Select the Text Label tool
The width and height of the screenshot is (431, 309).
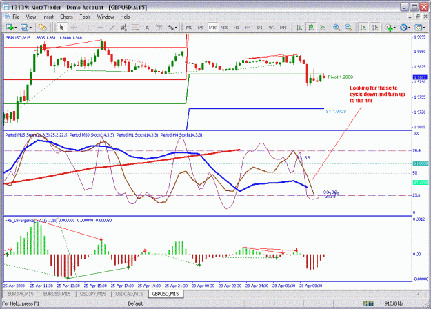[x=159, y=27]
